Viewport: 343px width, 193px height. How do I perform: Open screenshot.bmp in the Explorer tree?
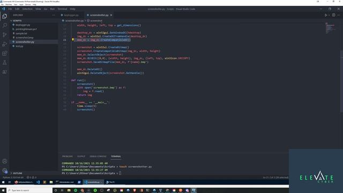(x=24, y=38)
